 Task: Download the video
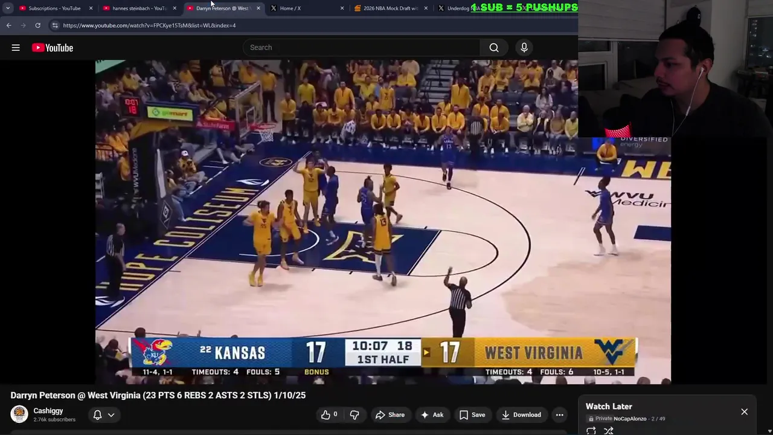pyautogui.click(x=521, y=414)
